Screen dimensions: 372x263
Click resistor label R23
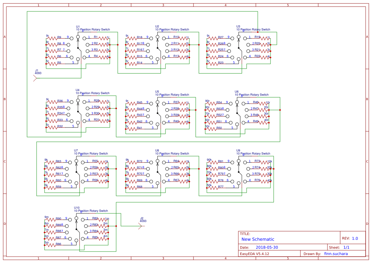(221, 63)
